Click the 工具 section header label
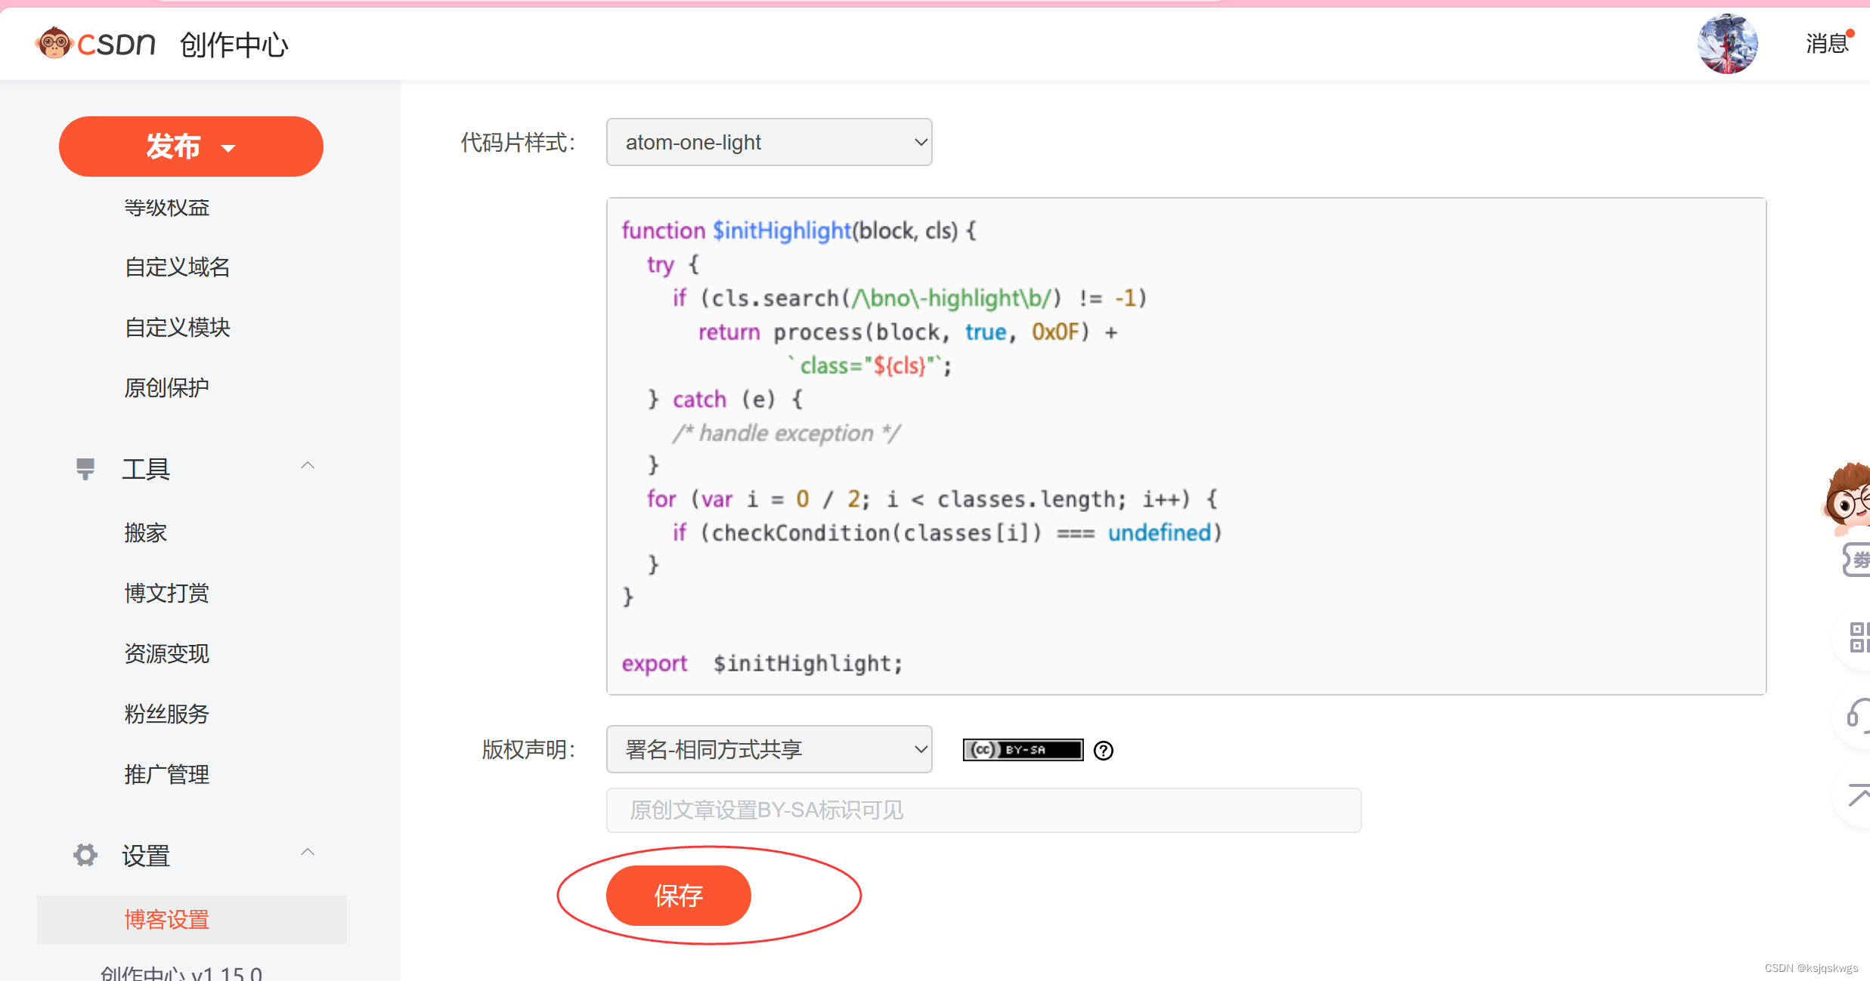This screenshot has height=981, width=1870. [146, 469]
